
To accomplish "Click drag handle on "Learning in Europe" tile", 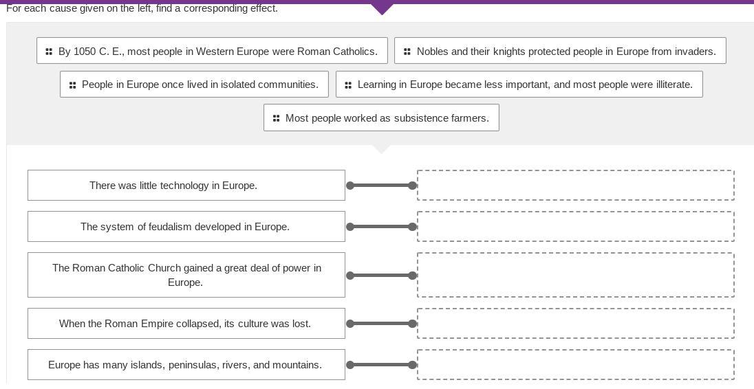I will [348, 85].
